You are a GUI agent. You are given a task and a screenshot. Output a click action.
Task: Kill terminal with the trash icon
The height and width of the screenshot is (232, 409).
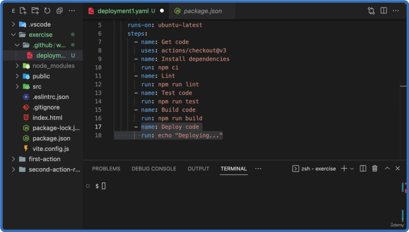[375, 169]
